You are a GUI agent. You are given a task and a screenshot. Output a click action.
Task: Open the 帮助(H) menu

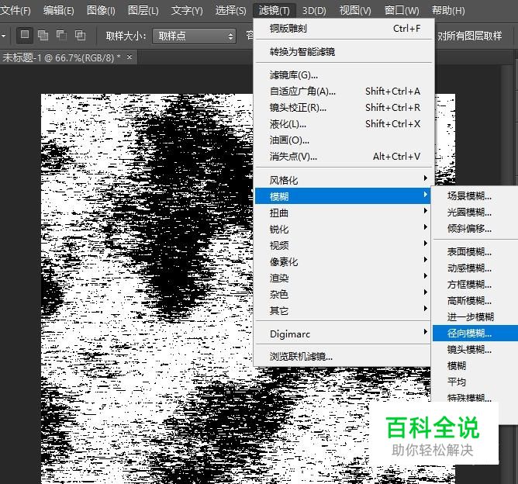tap(448, 11)
